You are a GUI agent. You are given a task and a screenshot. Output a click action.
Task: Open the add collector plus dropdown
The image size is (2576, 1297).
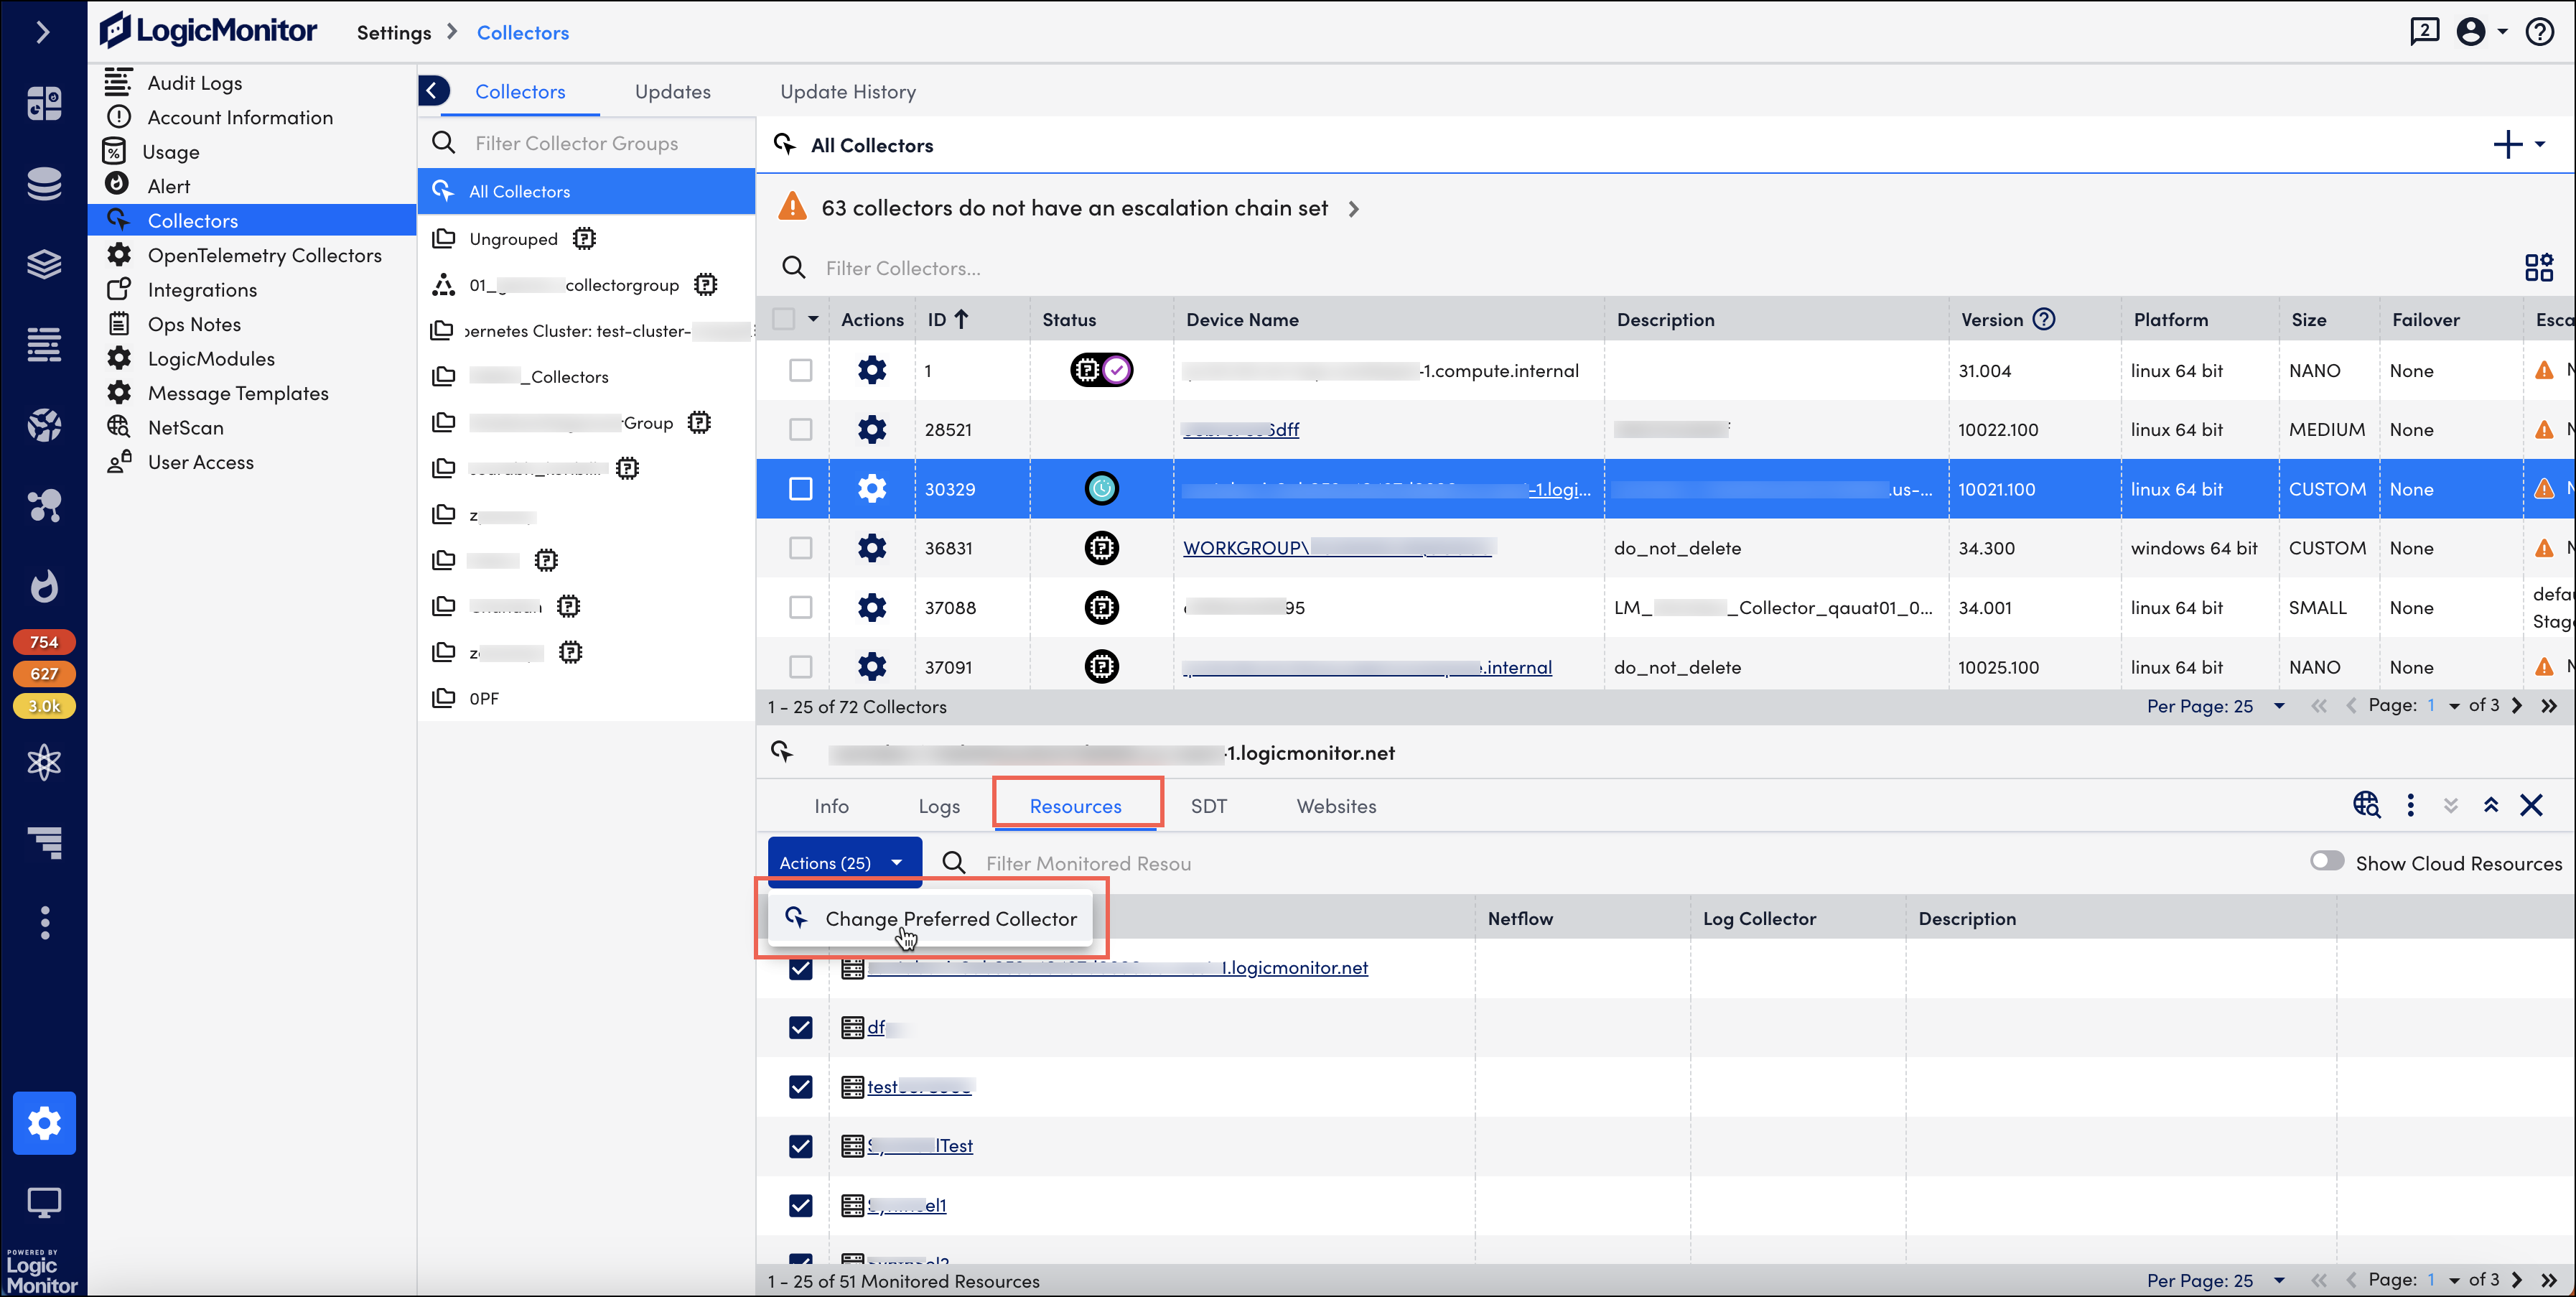coord(2519,144)
